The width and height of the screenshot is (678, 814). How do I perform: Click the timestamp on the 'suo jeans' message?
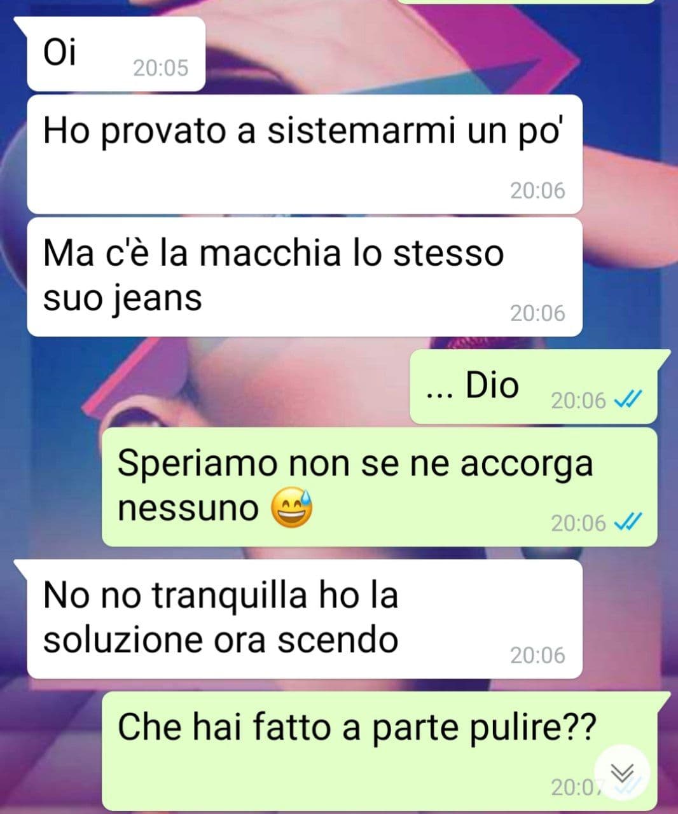(537, 313)
